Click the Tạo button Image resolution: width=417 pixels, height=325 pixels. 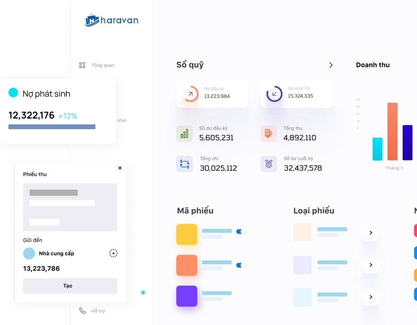click(x=70, y=286)
